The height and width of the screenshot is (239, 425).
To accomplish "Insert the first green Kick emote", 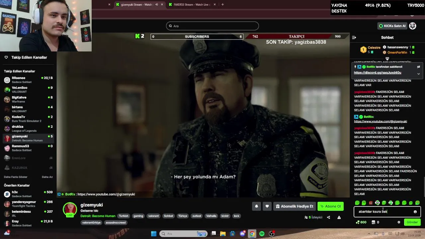I will pyautogui.click(x=357, y=203).
